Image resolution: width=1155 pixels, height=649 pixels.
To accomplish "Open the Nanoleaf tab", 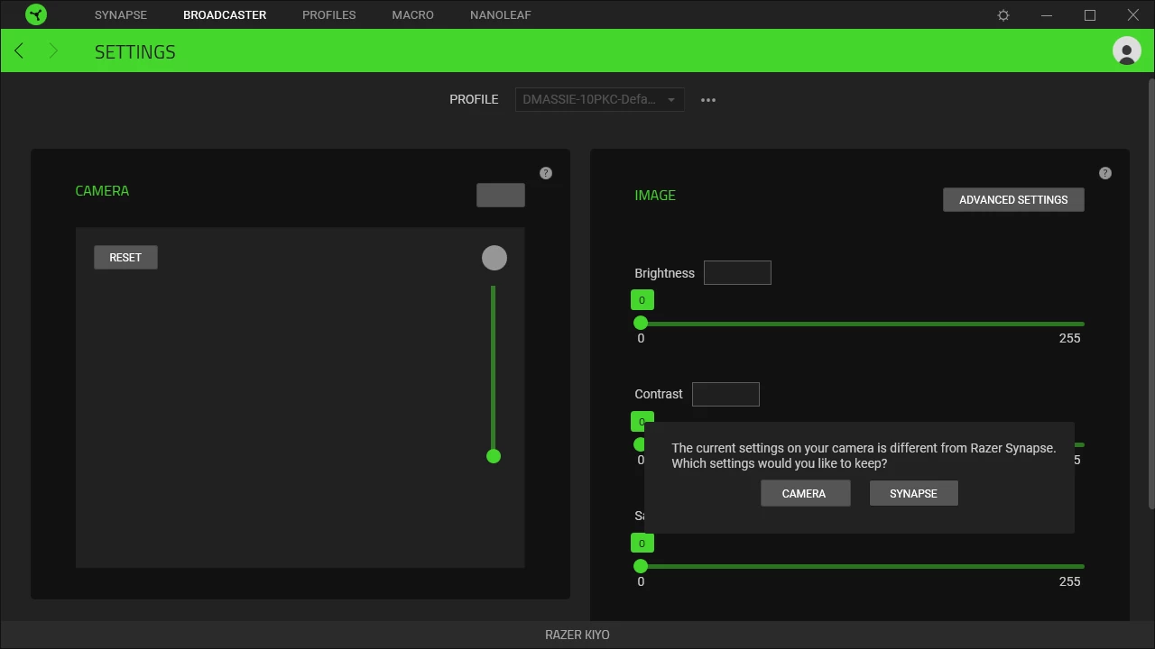I will (x=501, y=15).
